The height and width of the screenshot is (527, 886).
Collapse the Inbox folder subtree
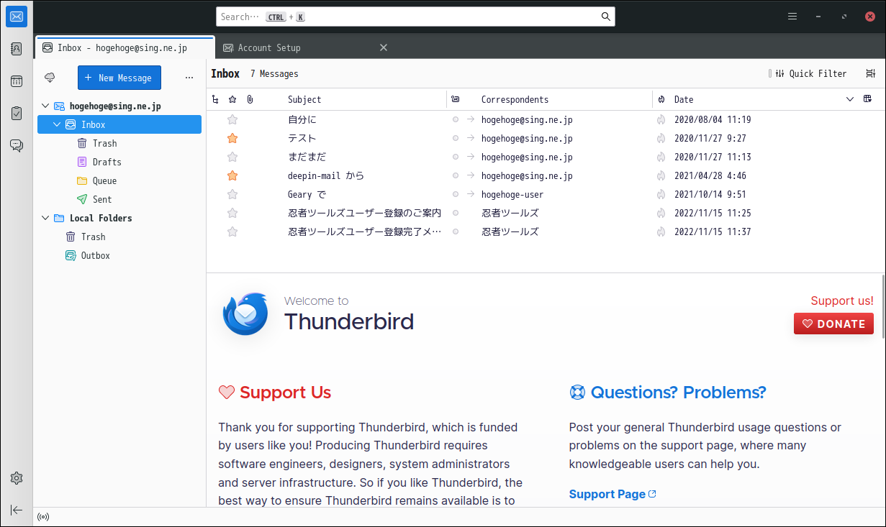pyautogui.click(x=57, y=124)
